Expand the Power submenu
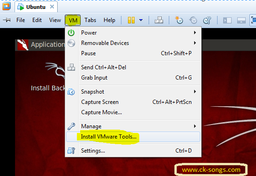 click(133, 33)
